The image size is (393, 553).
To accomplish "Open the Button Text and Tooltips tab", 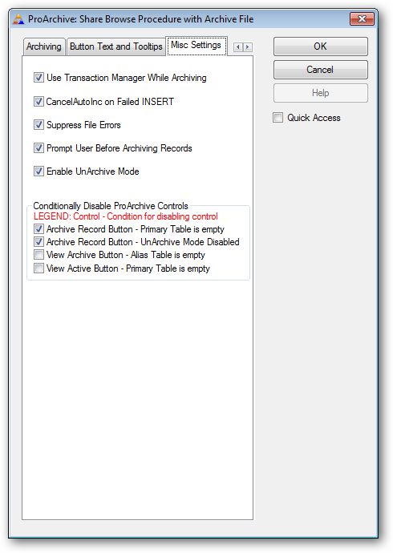I will pyautogui.click(x=116, y=46).
